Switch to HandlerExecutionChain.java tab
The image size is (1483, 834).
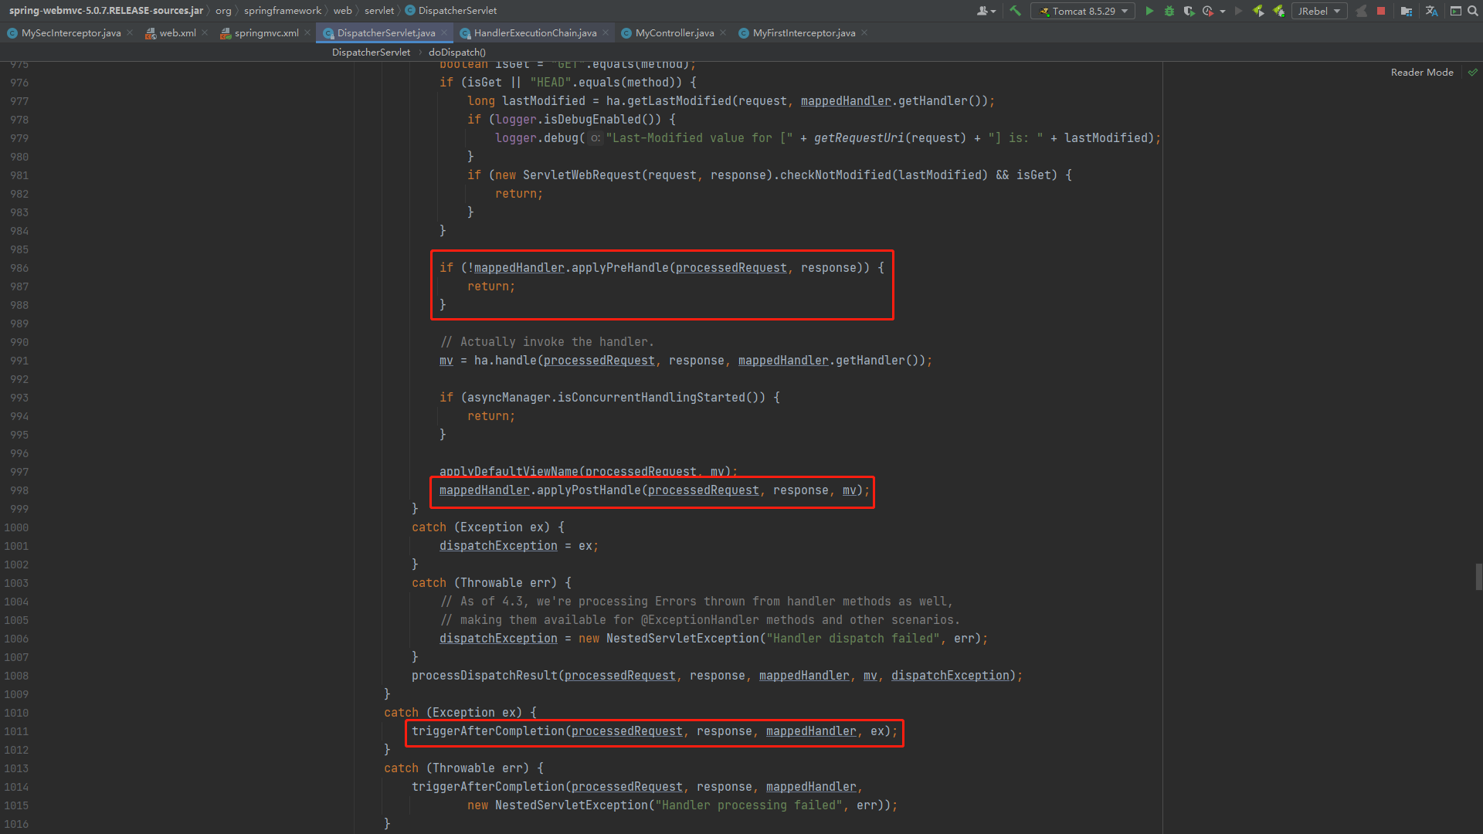pos(535,32)
